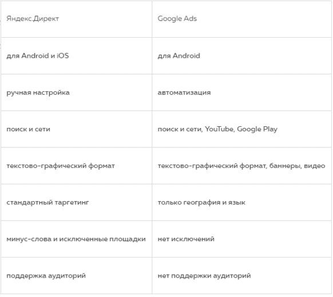Click the word 'YouTube' in the table
Screen dimensions: 333x297
(220, 129)
